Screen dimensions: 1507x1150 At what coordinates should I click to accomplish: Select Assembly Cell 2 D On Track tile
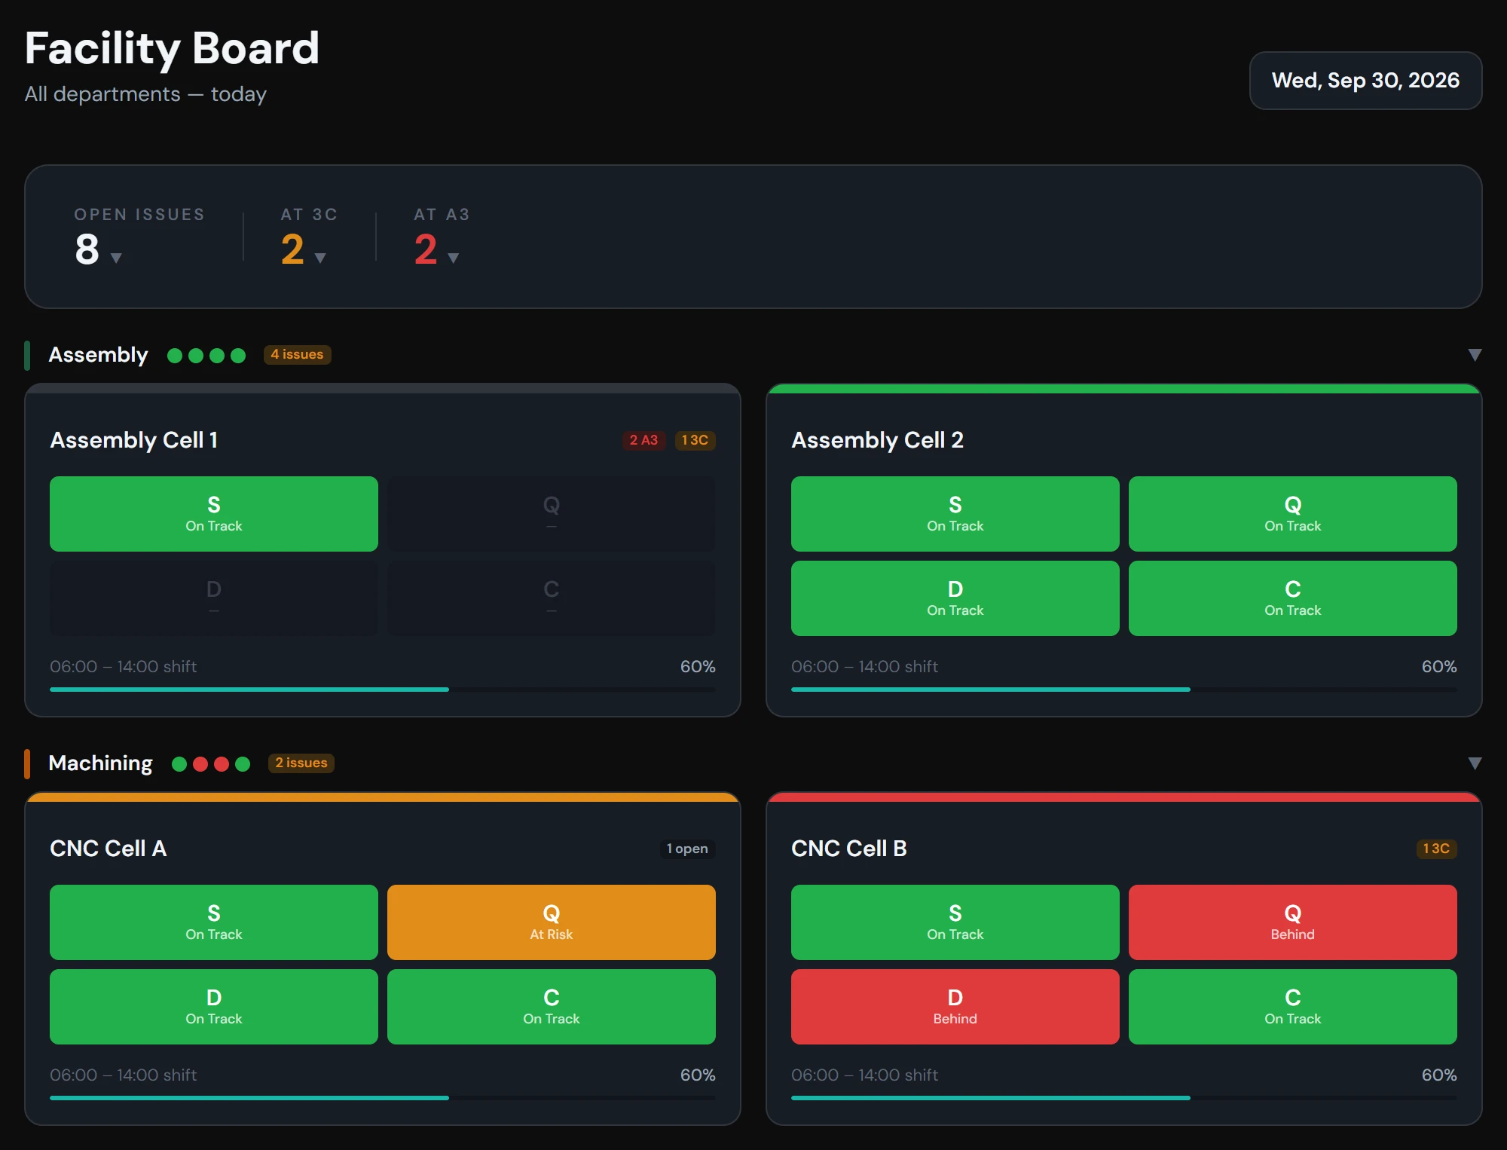point(955,598)
